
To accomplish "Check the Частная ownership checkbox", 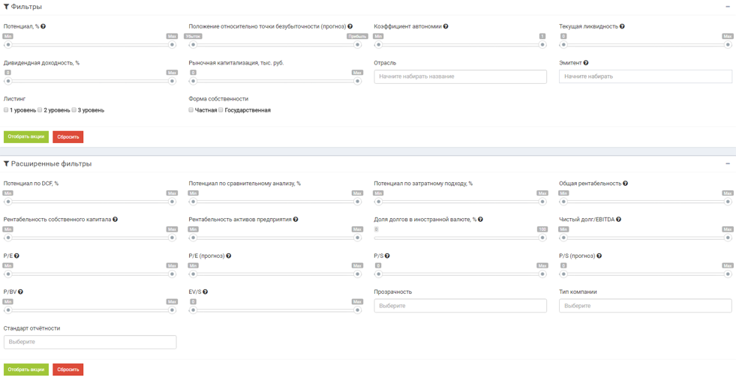I will pos(191,110).
